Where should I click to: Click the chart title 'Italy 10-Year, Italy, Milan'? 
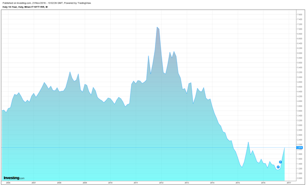coord(25,7)
